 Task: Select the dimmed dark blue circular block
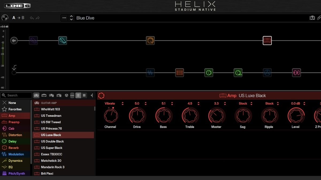pyautogui.click(x=267, y=73)
